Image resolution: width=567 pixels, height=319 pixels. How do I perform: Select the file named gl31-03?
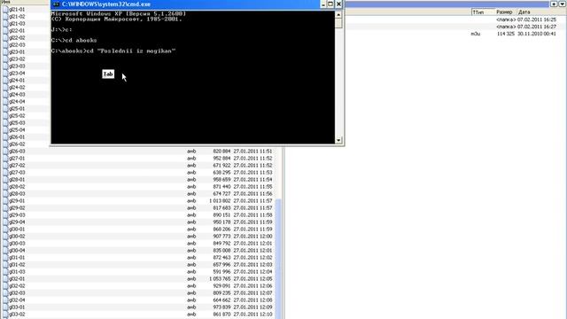pos(17,272)
